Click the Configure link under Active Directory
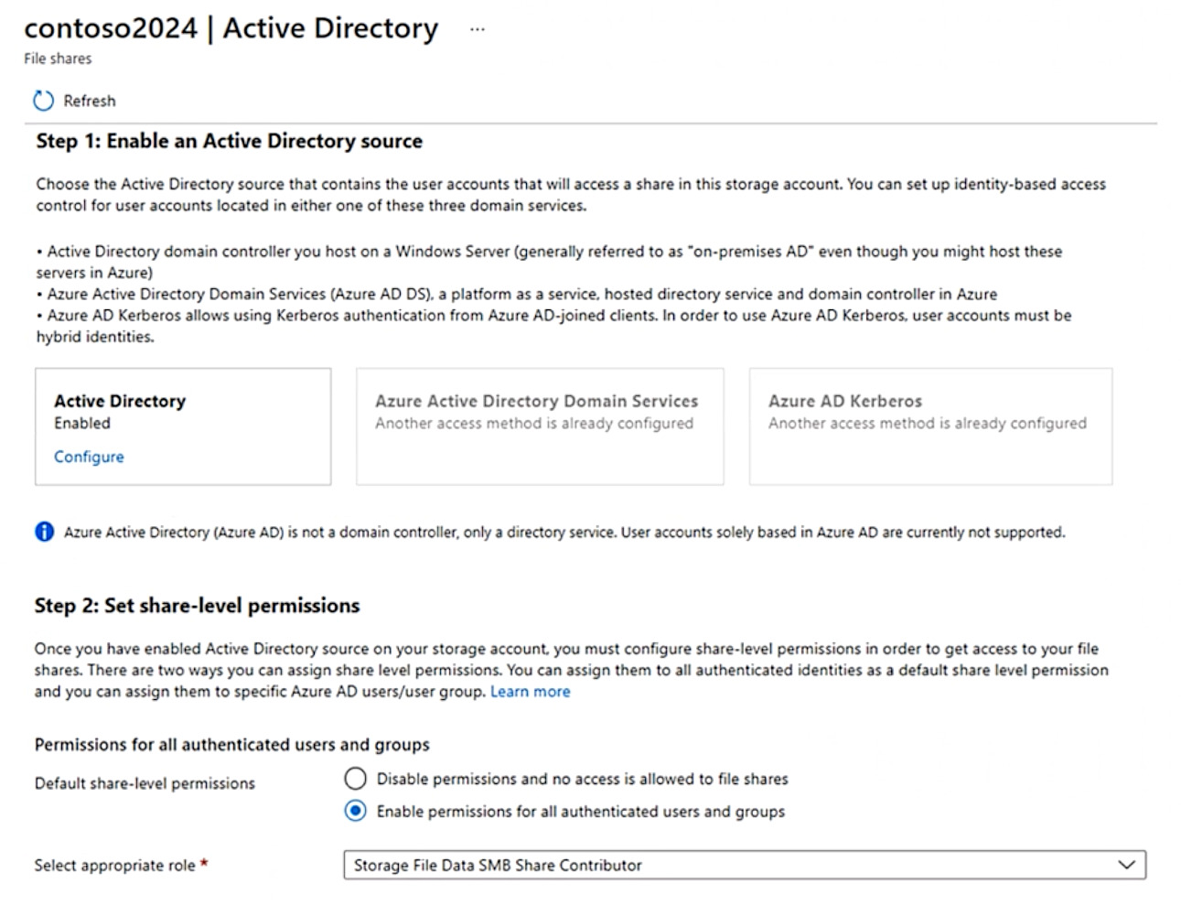The height and width of the screenshot is (905, 1181). point(89,457)
